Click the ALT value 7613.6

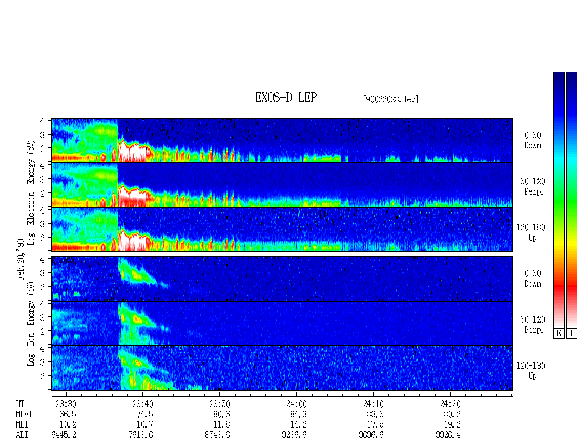(x=141, y=435)
